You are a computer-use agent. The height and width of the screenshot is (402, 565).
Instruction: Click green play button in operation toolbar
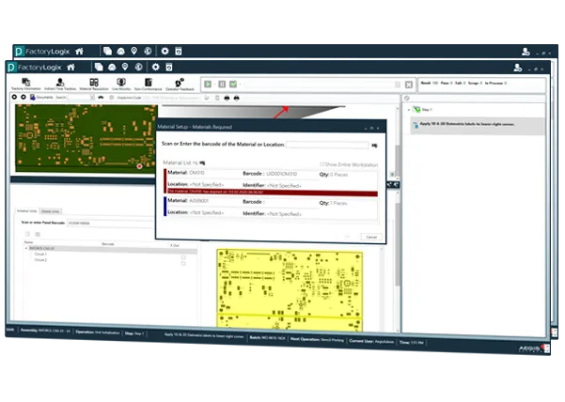[208, 85]
